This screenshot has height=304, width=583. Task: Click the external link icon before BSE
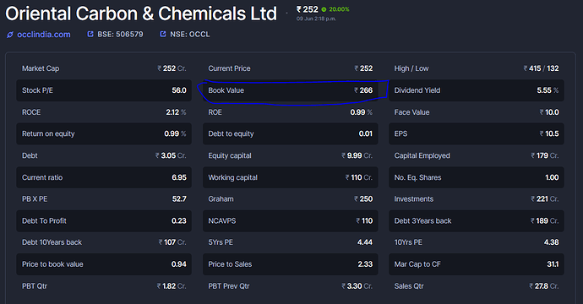pos(90,34)
